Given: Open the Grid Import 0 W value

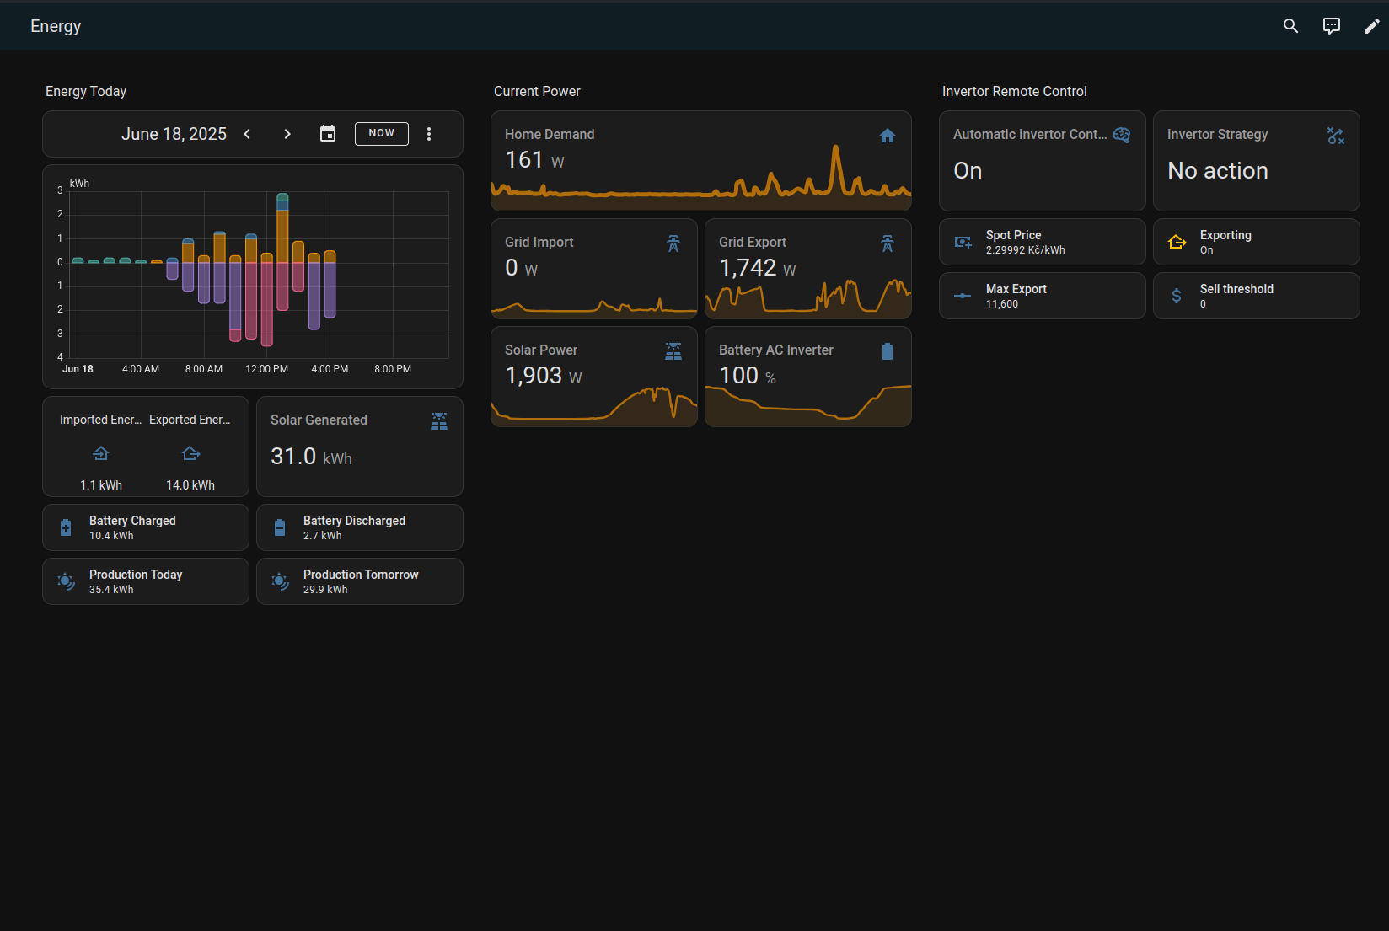Looking at the screenshot, I should [522, 268].
